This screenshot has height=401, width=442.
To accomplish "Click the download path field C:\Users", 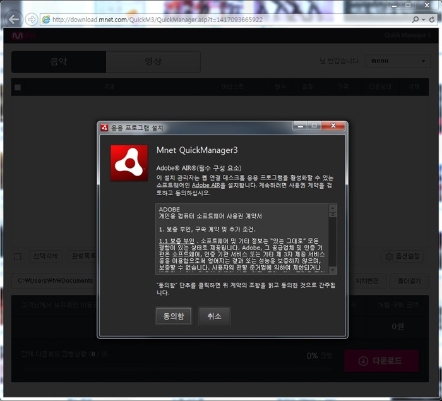I will coord(56,281).
